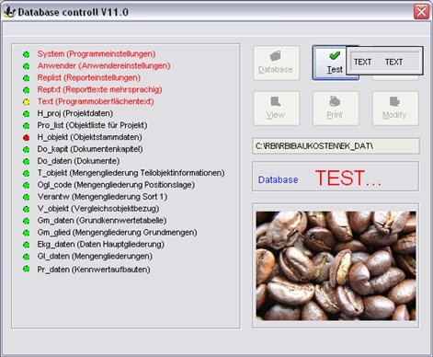Click the blue Database status label
This screenshot has width=433, height=357.
point(278,179)
